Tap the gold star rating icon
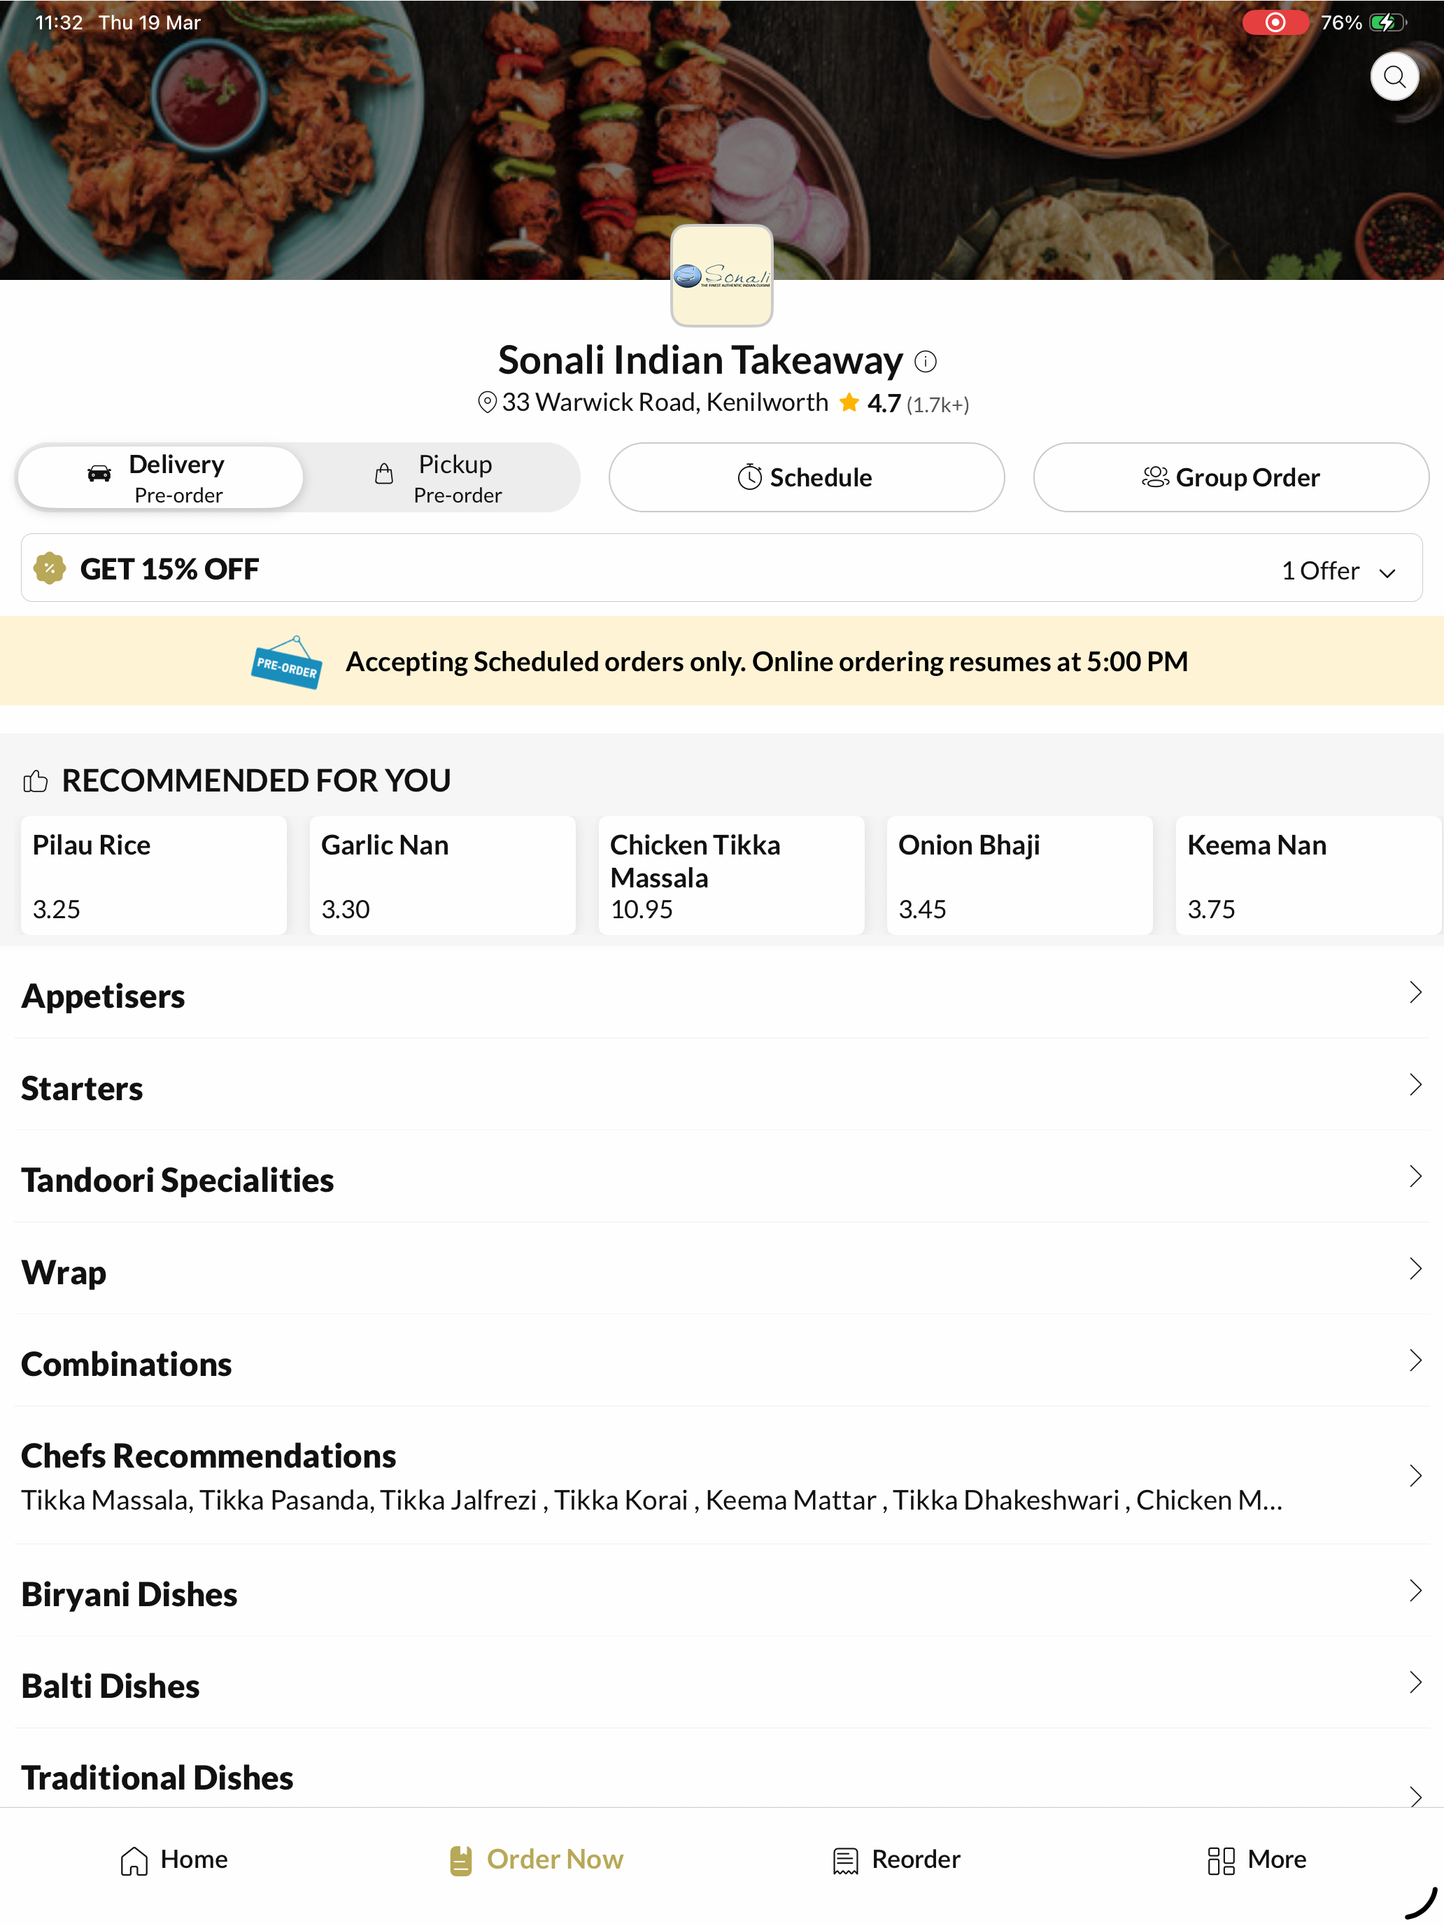Image resolution: width=1444 pixels, height=1926 pixels. click(x=849, y=402)
